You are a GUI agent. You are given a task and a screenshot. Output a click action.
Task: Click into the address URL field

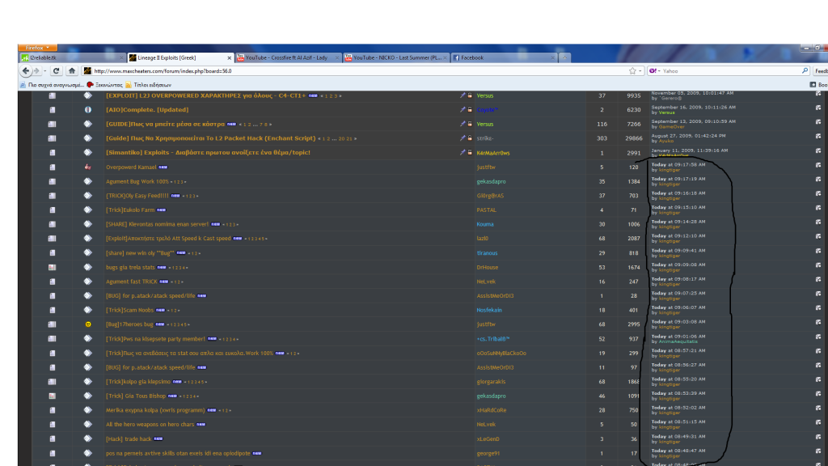click(x=323, y=71)
